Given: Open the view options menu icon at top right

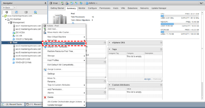Looking at the screenshot, I should (x=201, y=3).
